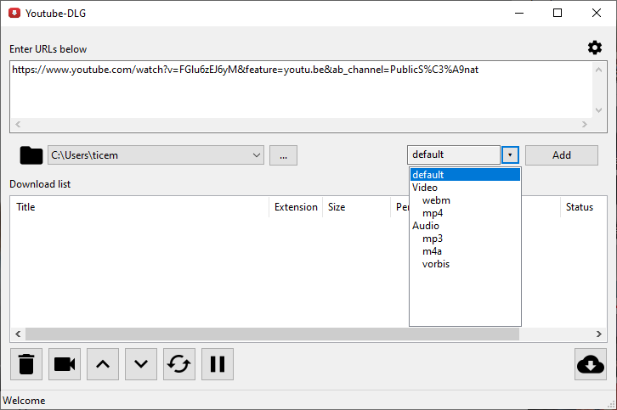The image size is (617, 410).
Task: Minimize the Youtube-DLG window
Action: pyautogui.click(x=519, y=13)
